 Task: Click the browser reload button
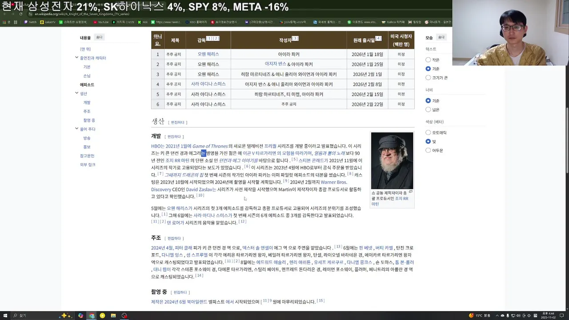(21, 14)
